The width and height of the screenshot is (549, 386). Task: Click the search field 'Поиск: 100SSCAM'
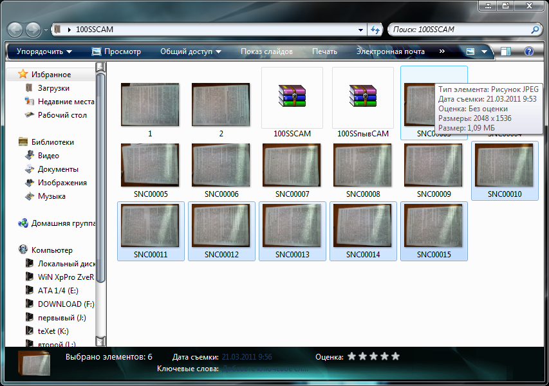point(459,30)
